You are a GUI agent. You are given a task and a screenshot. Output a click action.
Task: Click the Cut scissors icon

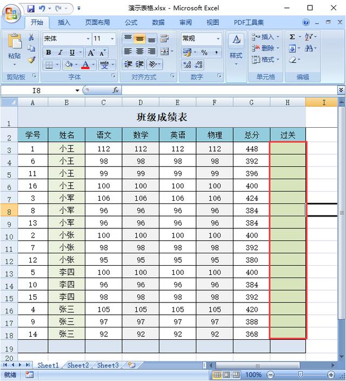coord(31,37)
